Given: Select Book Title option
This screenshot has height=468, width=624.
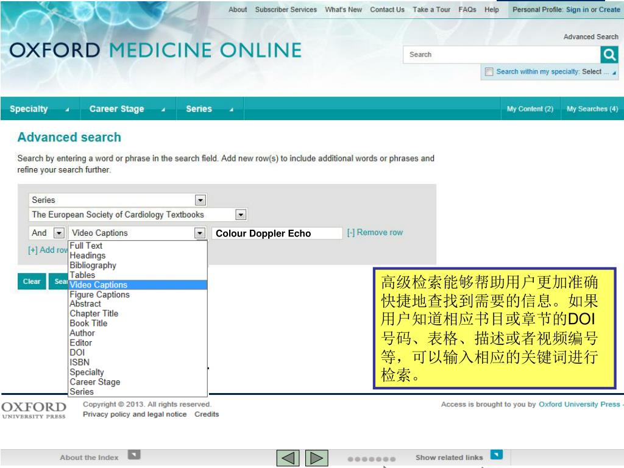Looking at the screenshot, I should [138, 324].
